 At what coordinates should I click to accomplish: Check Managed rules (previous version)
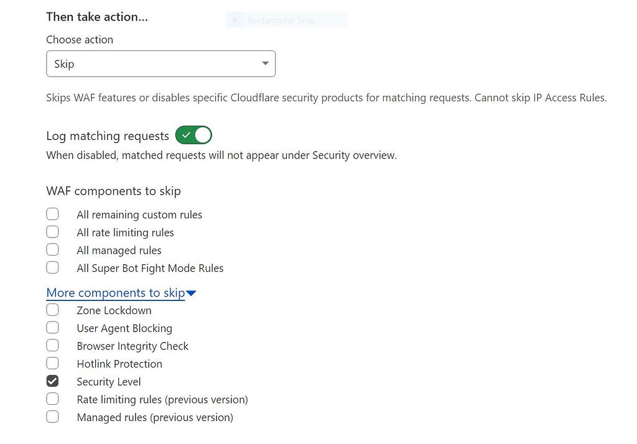(x=53, y=417)
